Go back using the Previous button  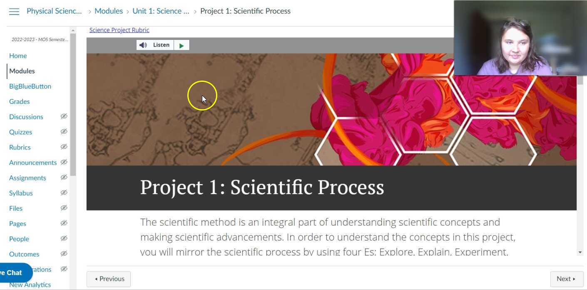[x=108, y=278]
